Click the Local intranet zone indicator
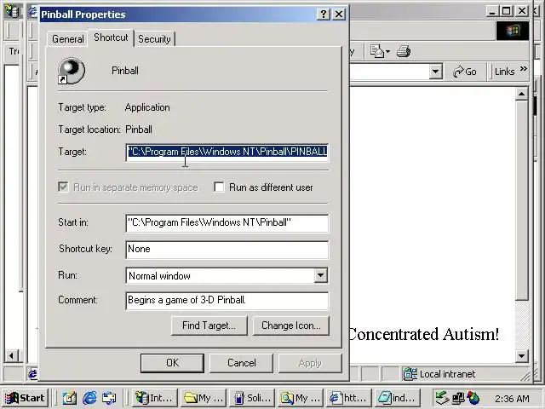This screenshot has width=545, height=409. [x=439, y=374]
